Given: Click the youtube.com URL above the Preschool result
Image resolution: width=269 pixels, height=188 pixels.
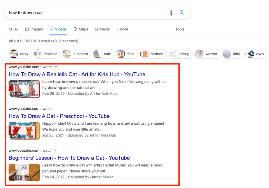Looking at the screenshot, I should [x=31, y=109].
